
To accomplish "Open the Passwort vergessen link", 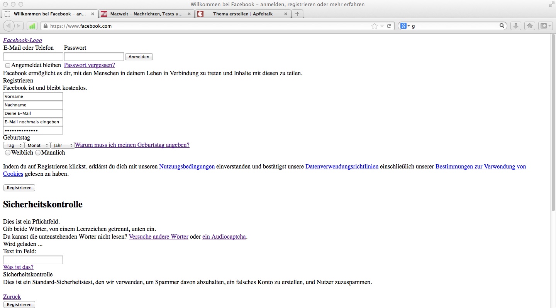I will click(89, 65).
